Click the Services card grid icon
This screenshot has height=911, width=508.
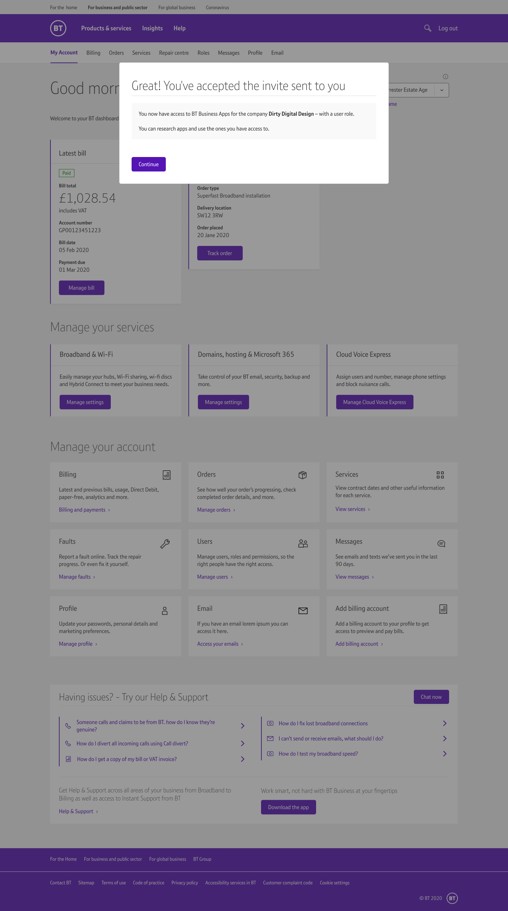(x=440, y=475)
